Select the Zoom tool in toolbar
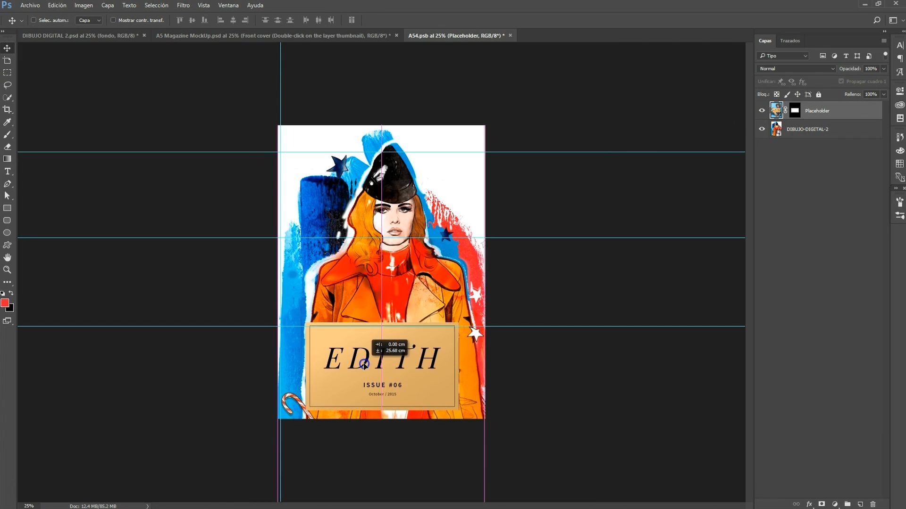 coord(7,270)
